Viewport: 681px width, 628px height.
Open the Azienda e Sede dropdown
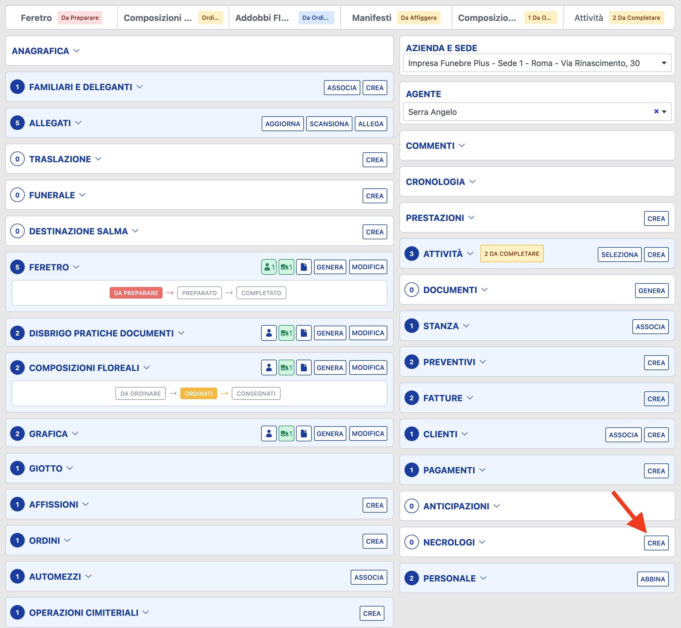point(537,63)
